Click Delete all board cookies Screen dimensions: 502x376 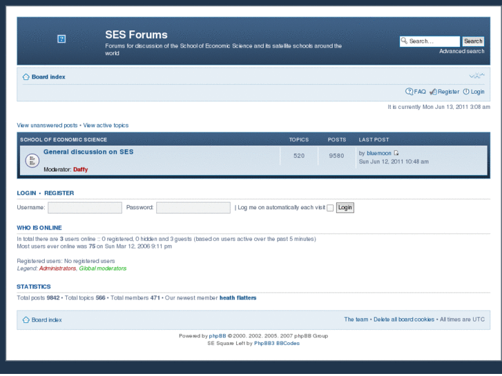coord(404,319)
